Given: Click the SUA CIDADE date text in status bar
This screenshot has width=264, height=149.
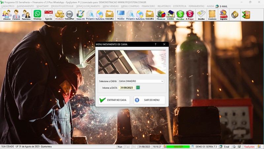Looking at the screenshot, I should (x=27, y=147).
